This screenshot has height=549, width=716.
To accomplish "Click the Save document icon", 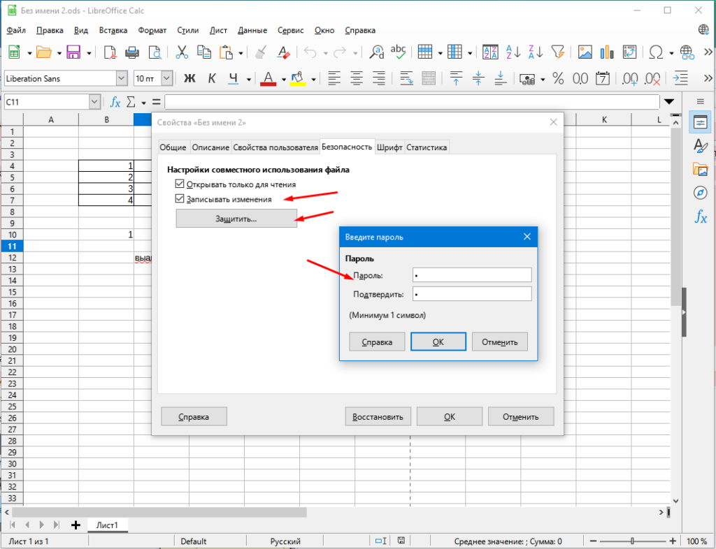I will click(73, 52).
